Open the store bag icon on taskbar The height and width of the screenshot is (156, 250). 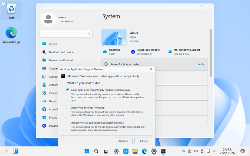(126, 151)
